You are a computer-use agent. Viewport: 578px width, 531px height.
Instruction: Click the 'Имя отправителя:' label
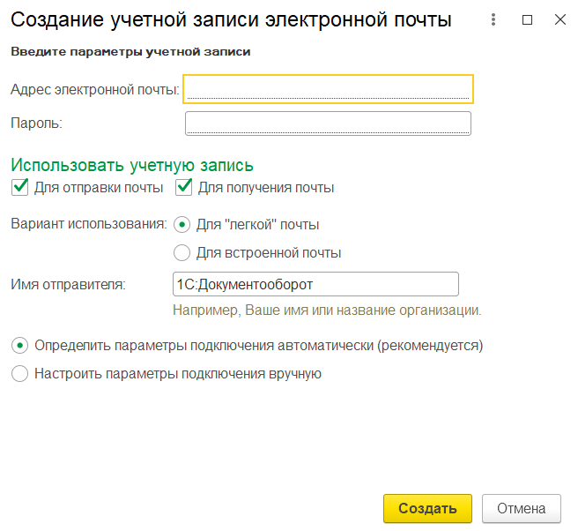pyautogui.click(x=68, y=284)
